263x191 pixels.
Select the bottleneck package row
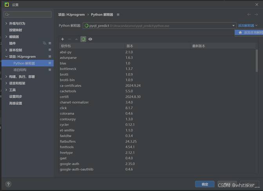point(157,69)
